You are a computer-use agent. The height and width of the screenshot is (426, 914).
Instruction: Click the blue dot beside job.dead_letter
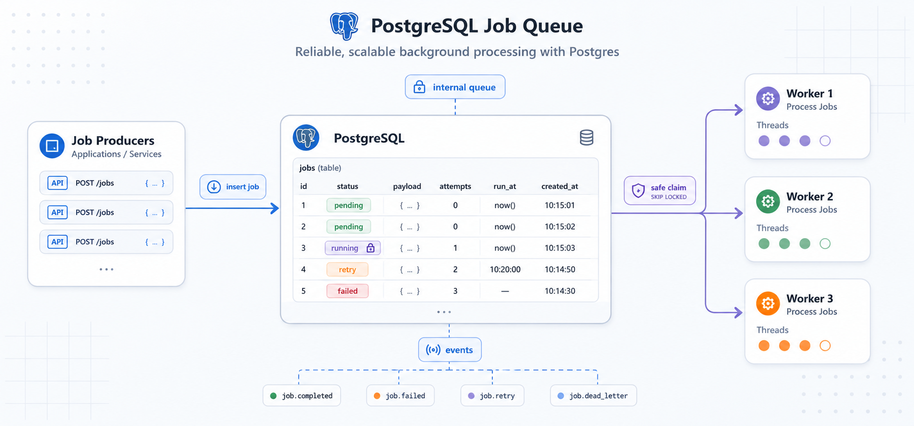(x=561, y=396)
